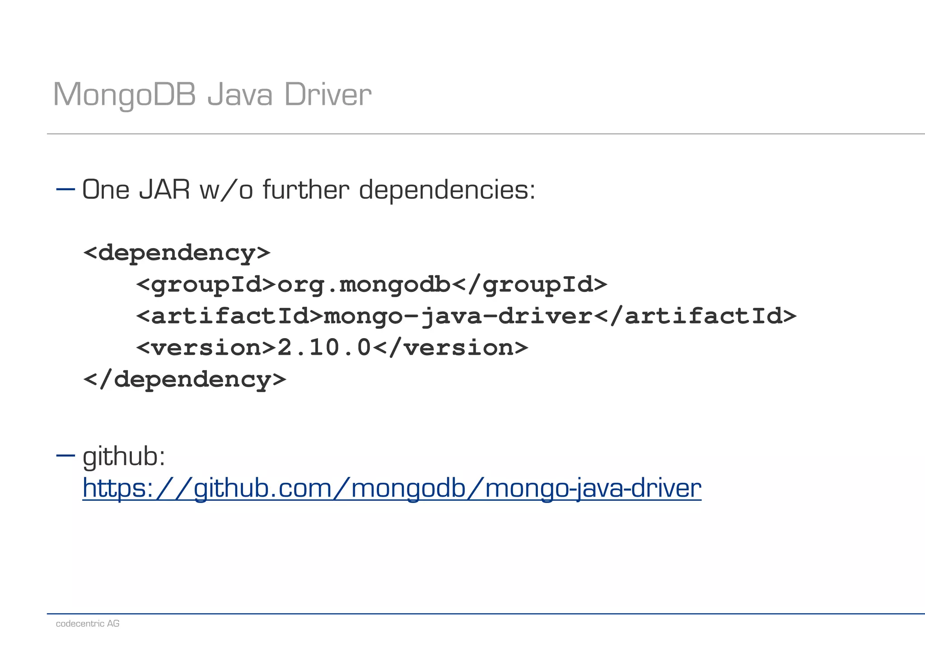Viewport: 925px width, 654px height.
Task: Click the opening '<dependency>' tag line
Action: click(x=177, y=253)
